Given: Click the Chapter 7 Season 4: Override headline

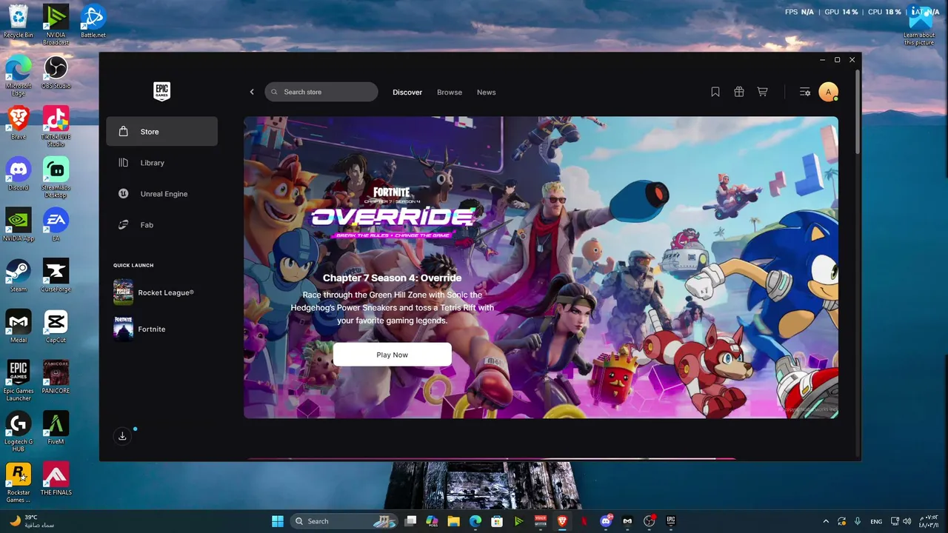Looking at the screenshot, I should click(x=392, y=278).
